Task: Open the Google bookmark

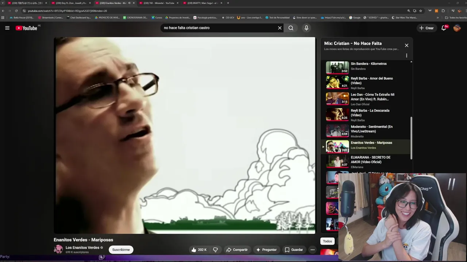Action: tap(355, 17)
